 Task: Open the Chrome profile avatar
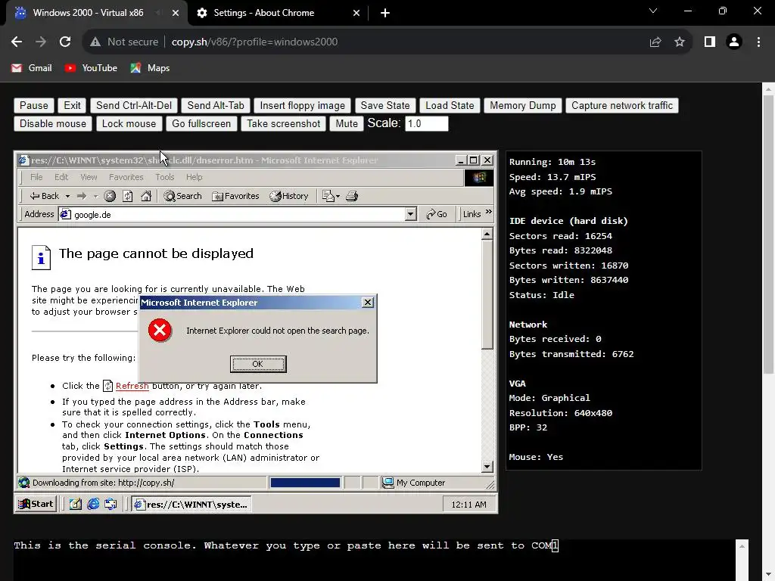tap(734, 42)
